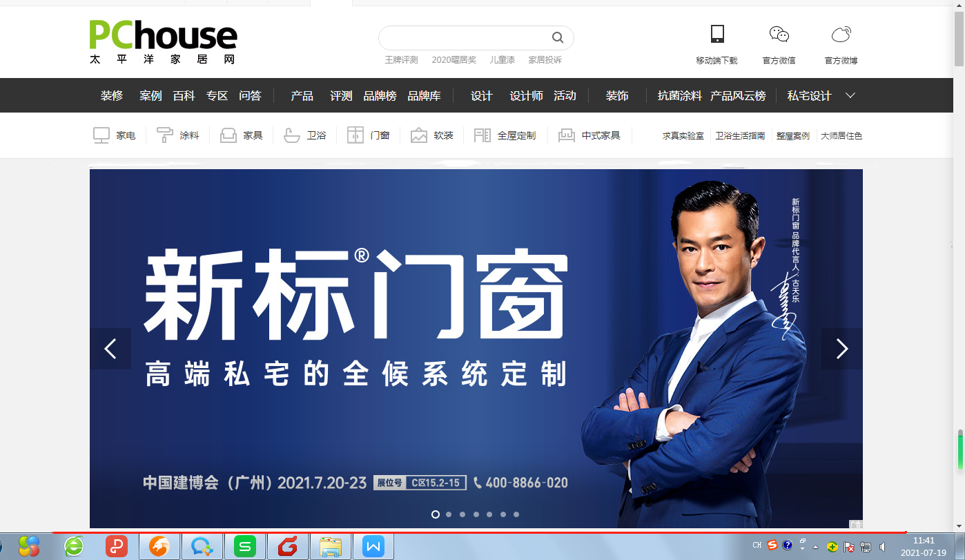Click the magnifier search icon
The width and height of the screenshot is (965, 560).
558,37
